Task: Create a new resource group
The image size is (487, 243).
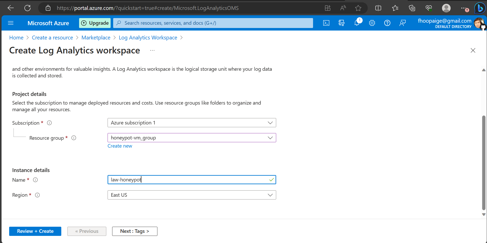Action: [x=120, y=146]
